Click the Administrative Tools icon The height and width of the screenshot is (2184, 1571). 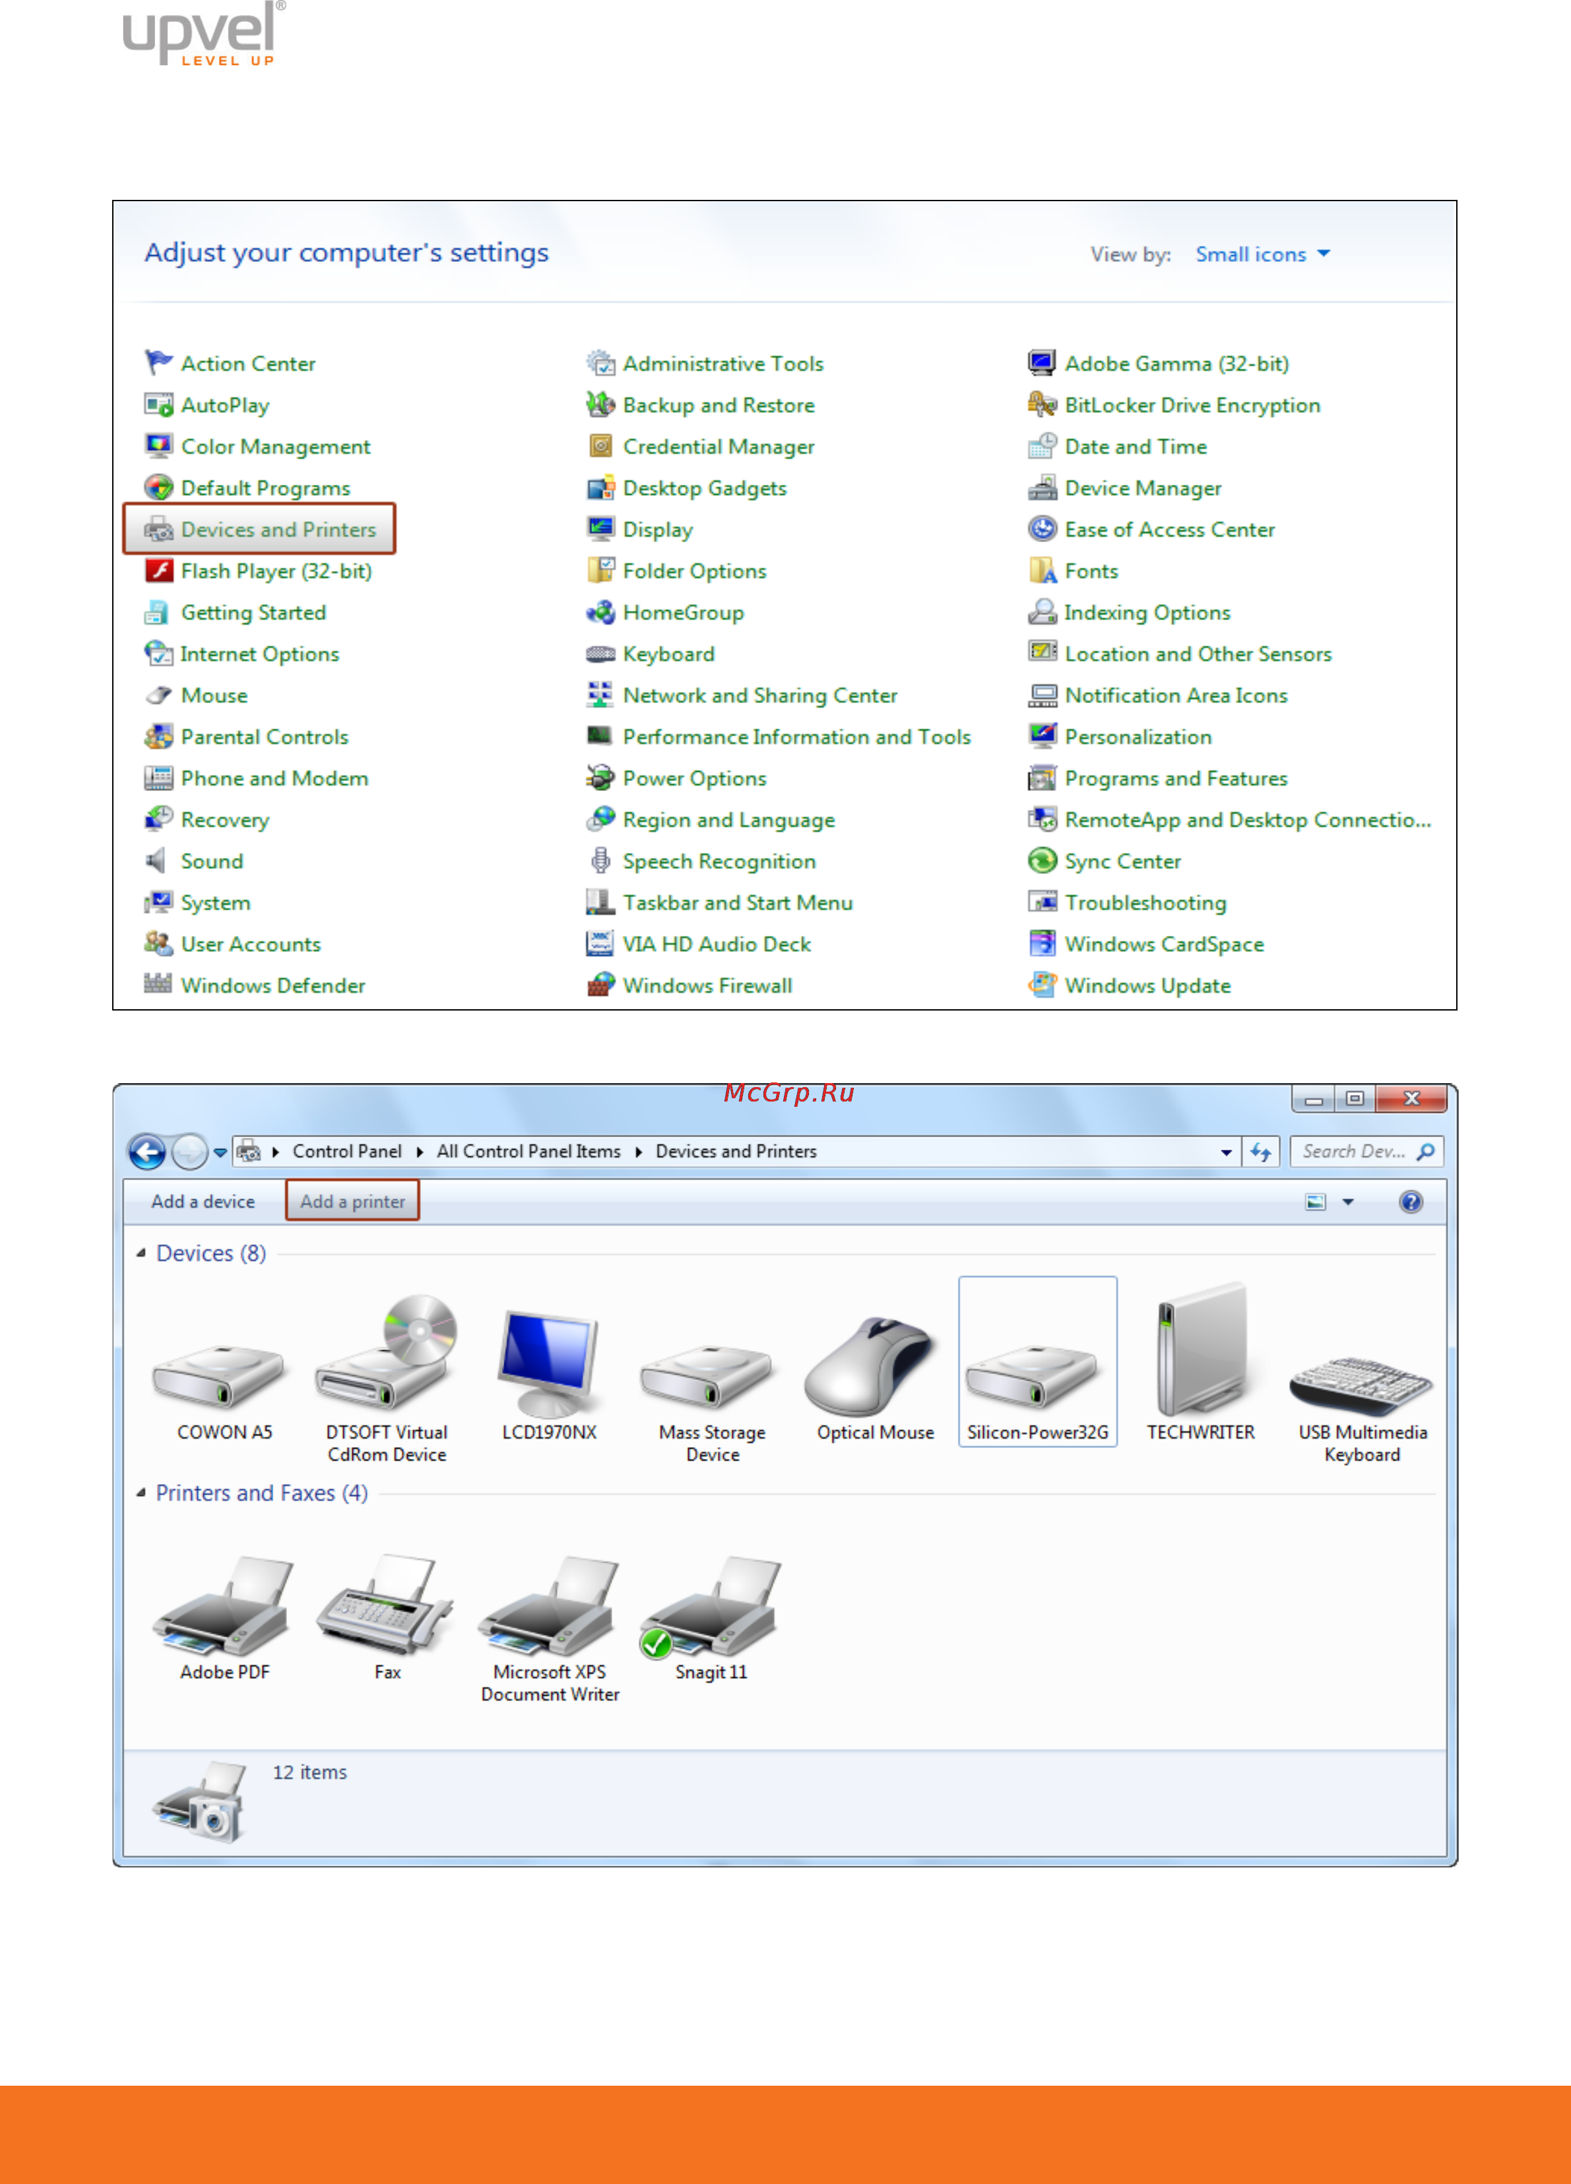tap(600, 363)
